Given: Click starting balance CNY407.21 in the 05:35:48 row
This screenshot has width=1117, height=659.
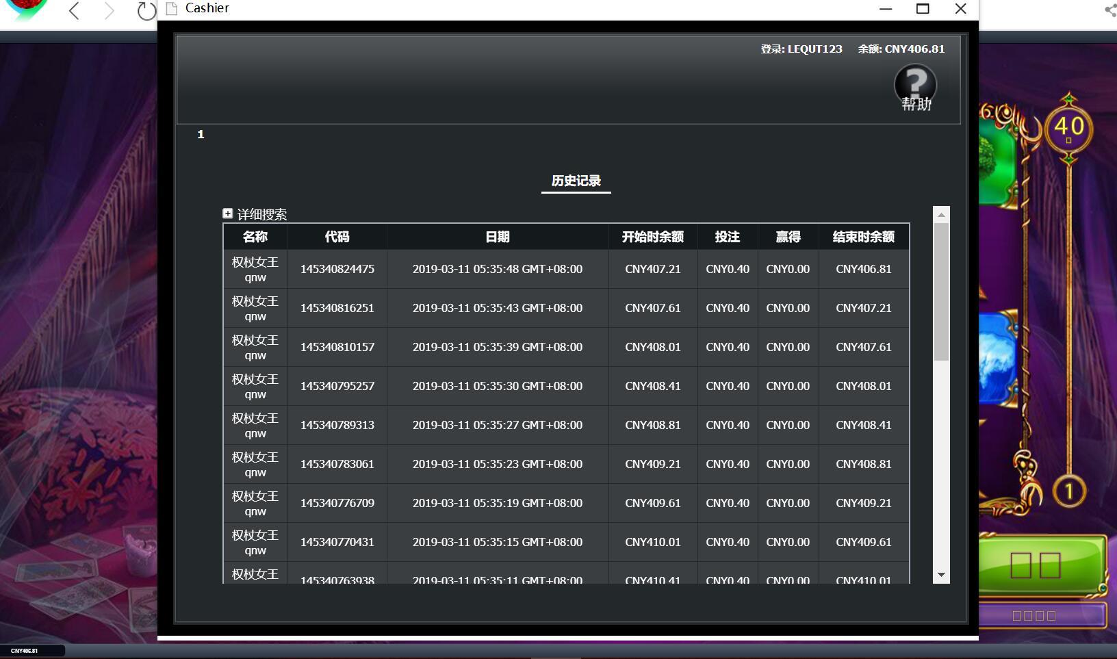Looking at the screenshot, I should [x=653, y=269].
